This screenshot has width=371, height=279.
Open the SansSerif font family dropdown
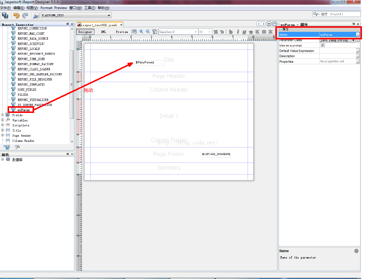pyautogui.click(x=195, y=32)
